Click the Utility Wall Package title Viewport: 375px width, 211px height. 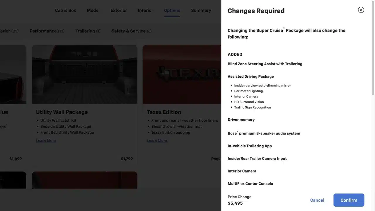[x=62, y=112]
